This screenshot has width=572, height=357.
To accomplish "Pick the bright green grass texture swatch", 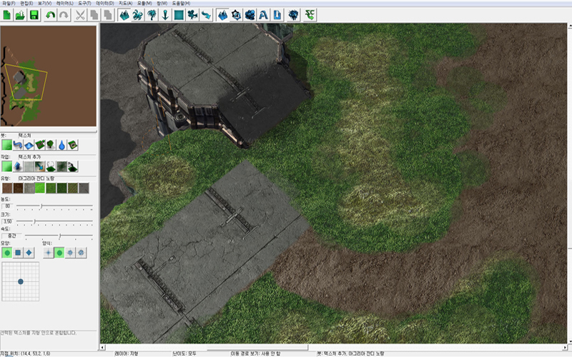I will click(x=40, y=188).
